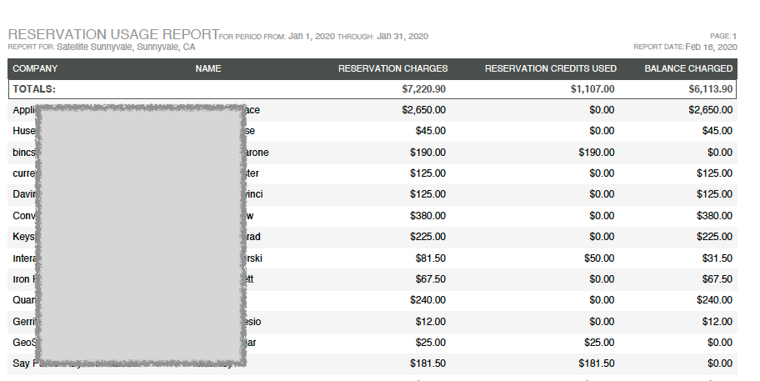
Task: Click the RESERVATION USAGE REPORT title
Action: coord(113,34)
